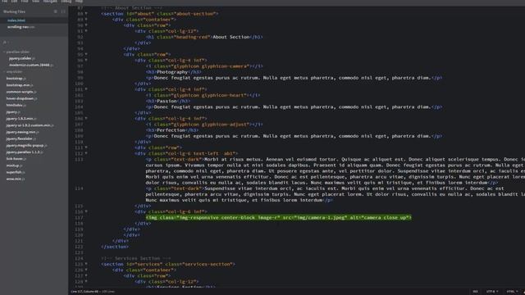This screenshot has height=295, width=525.
Task: Fold the about section at line 88
Action: coord(86,14)
